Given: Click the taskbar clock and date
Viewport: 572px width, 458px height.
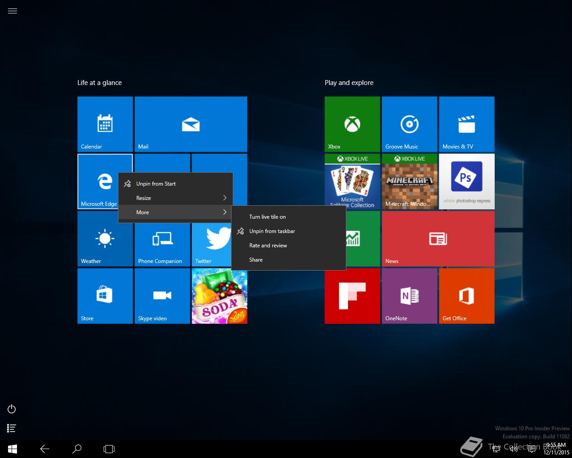Looking at the screenshot, I should click(x=556, y=449).
